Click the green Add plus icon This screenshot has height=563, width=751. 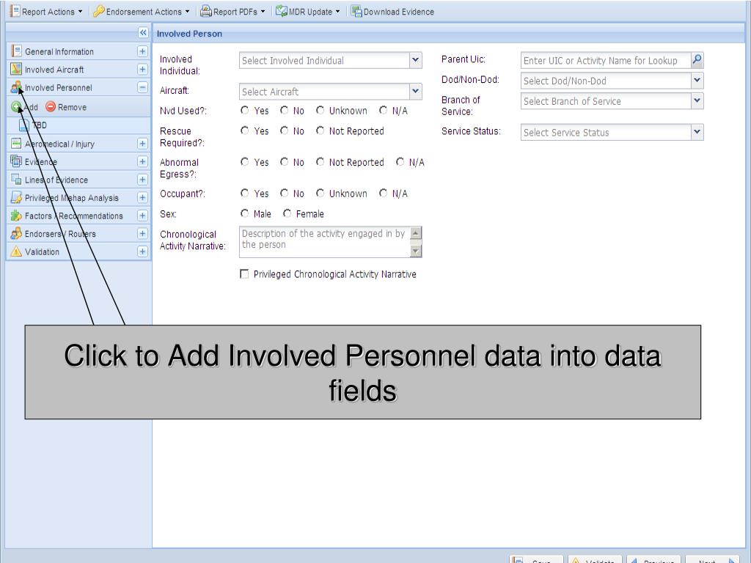point(16,107)
